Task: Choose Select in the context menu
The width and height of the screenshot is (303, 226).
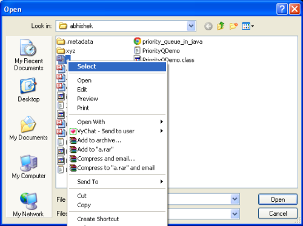Action: 117,67
